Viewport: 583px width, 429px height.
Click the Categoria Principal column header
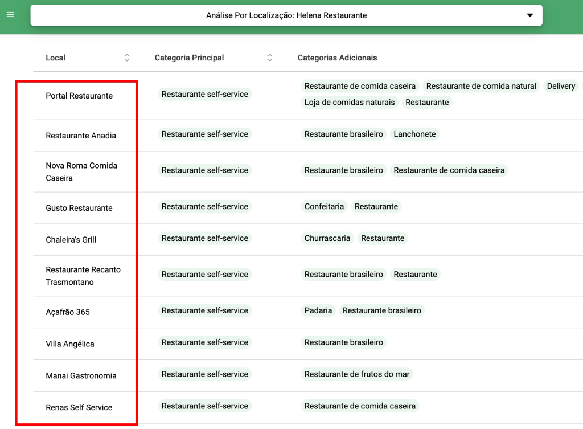point(189,58)
